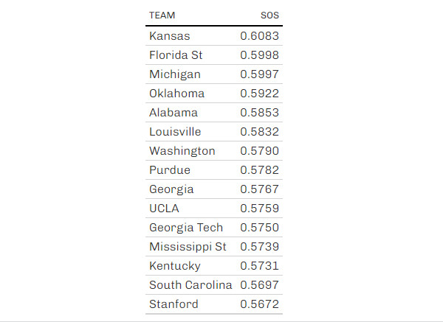The width and height of the screenshot is (443, 322).
Task: Click Stanford's SOS value 0.5672
Action: (x=259, y=304)
